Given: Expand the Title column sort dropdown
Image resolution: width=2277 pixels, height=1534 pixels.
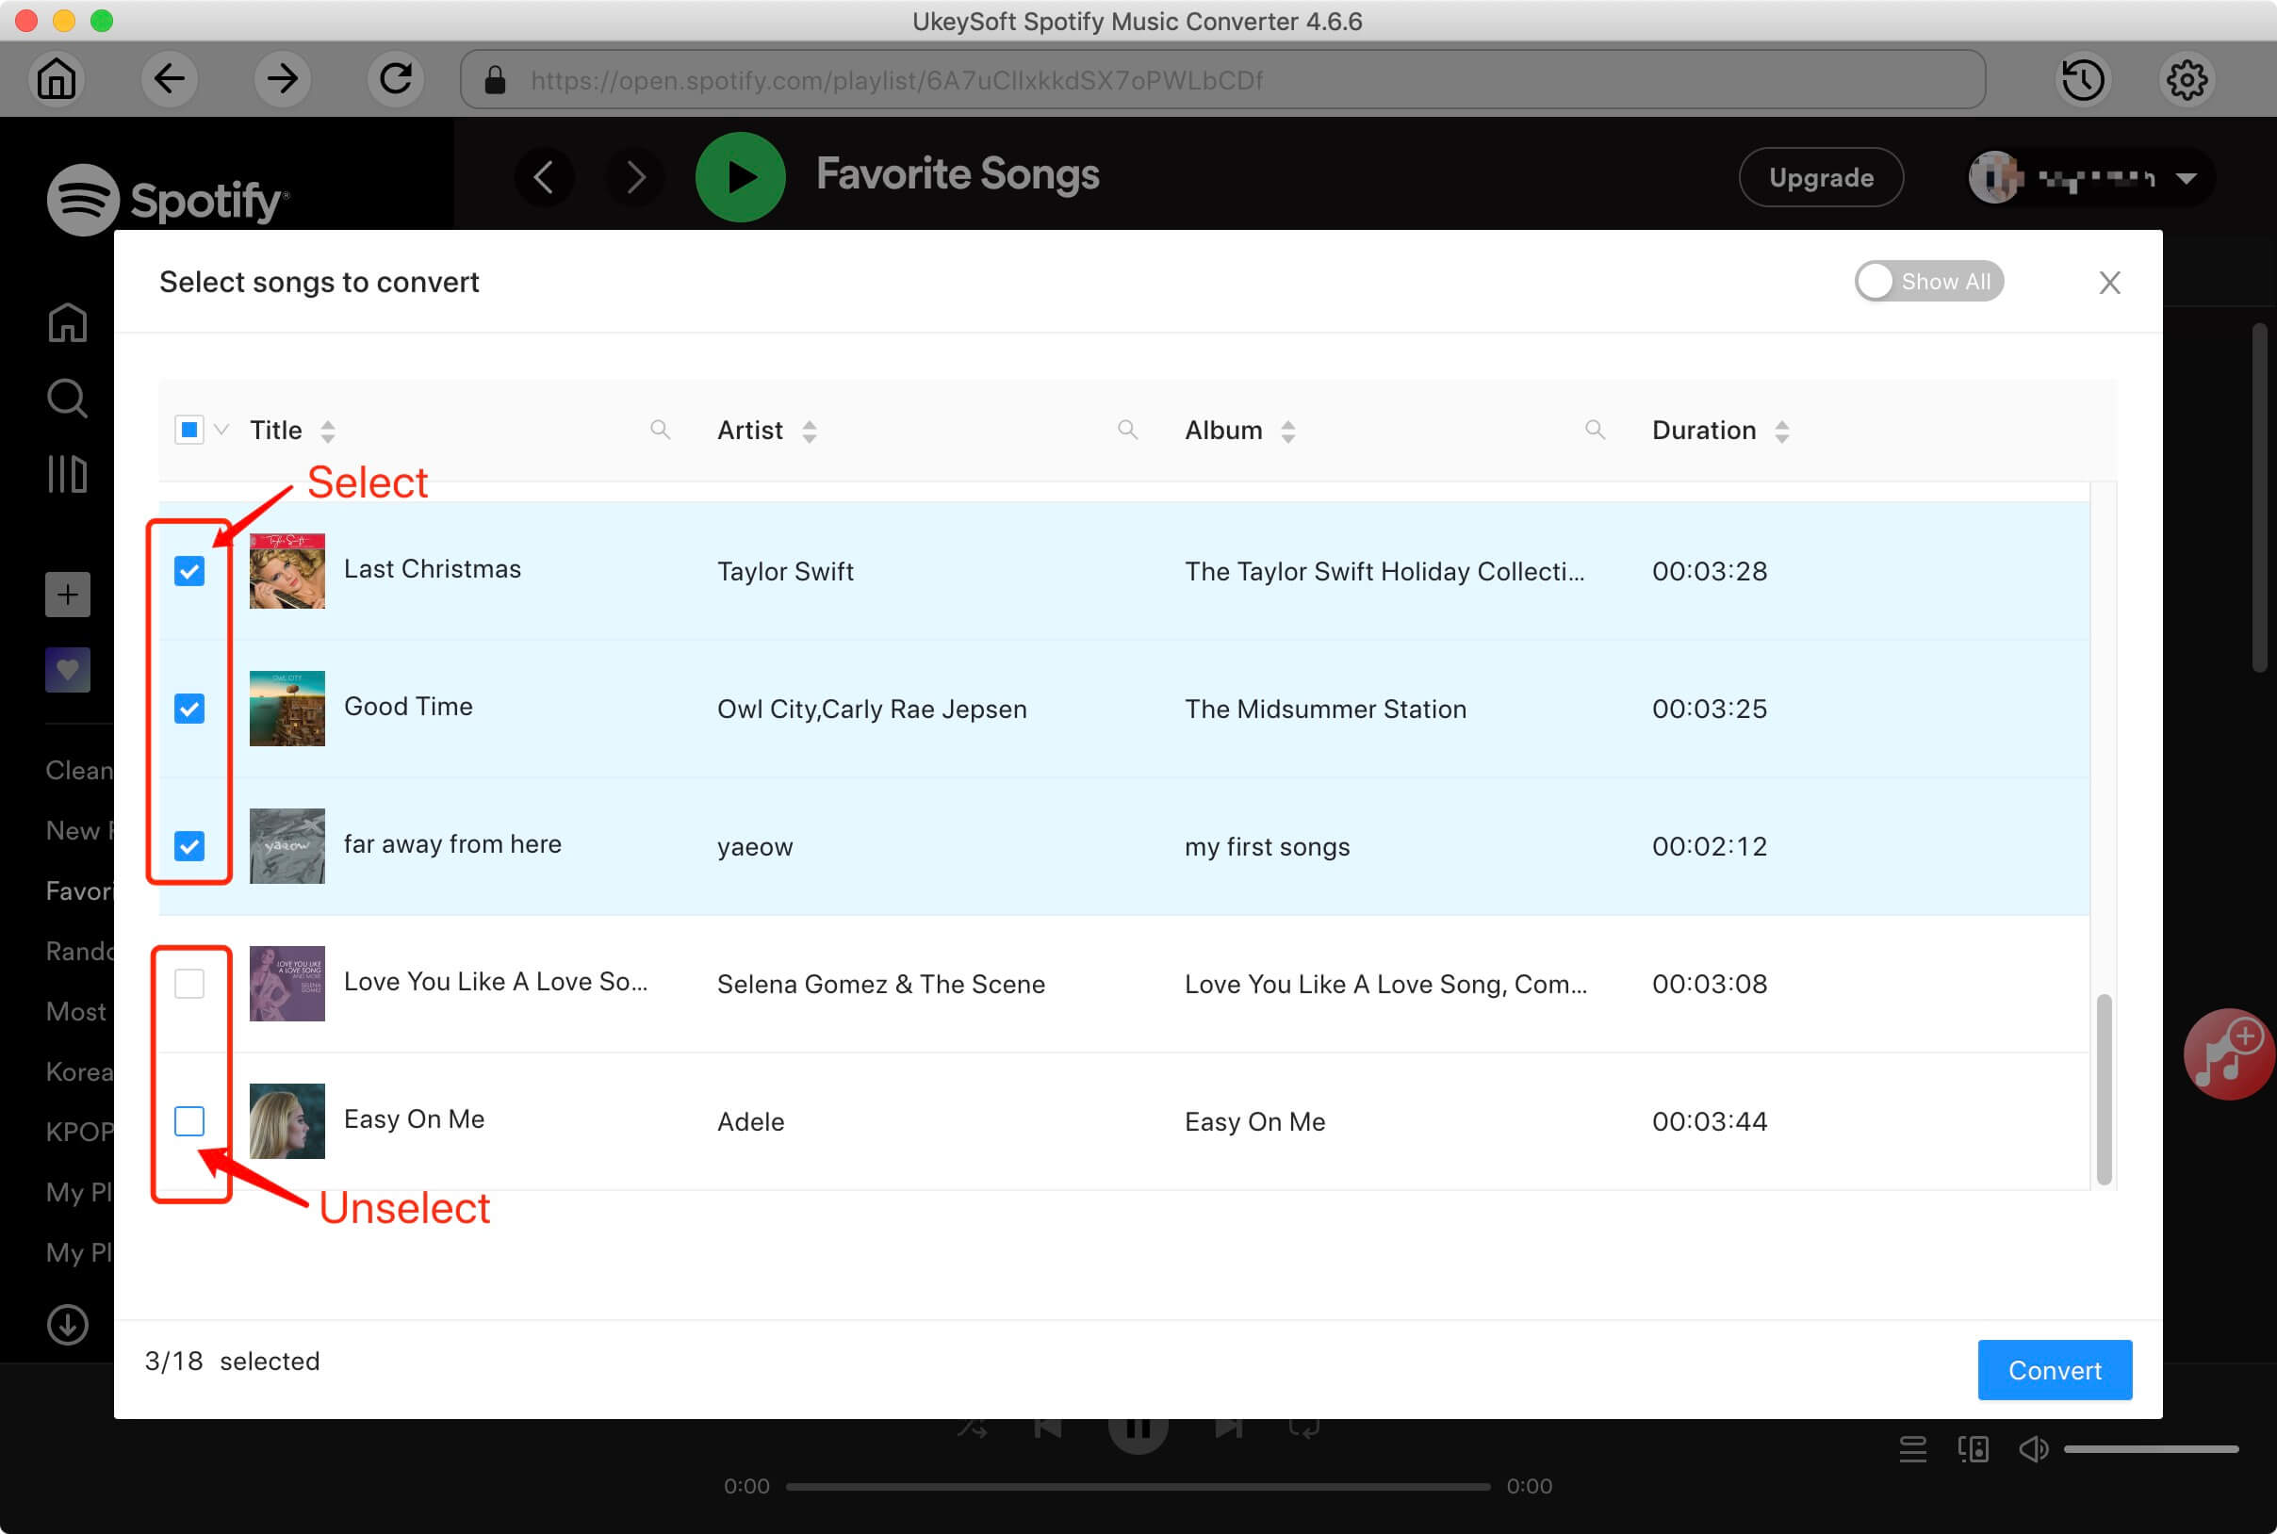Looking at the screenshot, I should [331, 430].
